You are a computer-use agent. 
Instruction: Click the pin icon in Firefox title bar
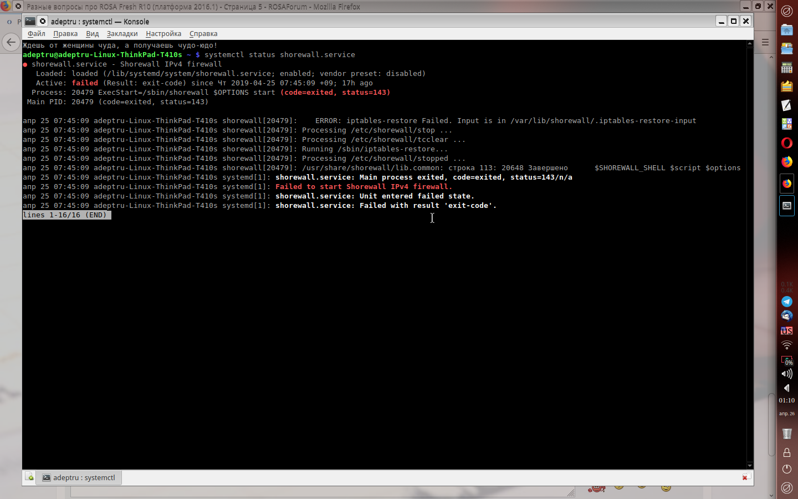(x=18, y=6)
